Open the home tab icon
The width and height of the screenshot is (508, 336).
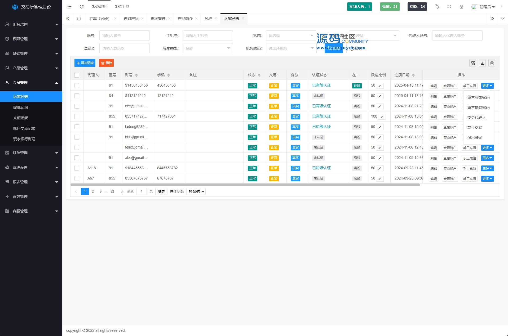point(79,19)
